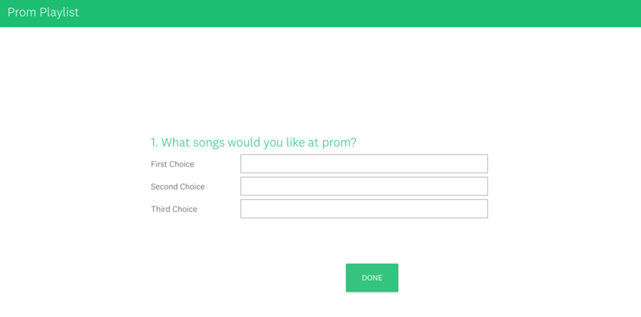Click the green header bar
Screen dimensions: 641x317
coord(320,14)
